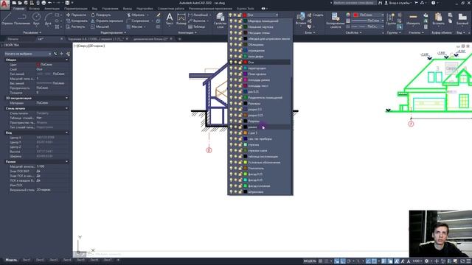The image size is (472, 265).
Task: Collapse the layer dropdown showing Оси
Action: coord(277,15)
